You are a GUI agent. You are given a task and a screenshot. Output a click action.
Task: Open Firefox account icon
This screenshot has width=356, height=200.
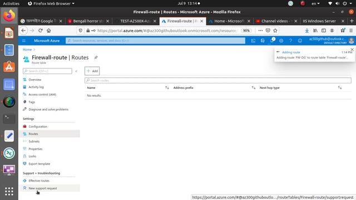(332, 31)
